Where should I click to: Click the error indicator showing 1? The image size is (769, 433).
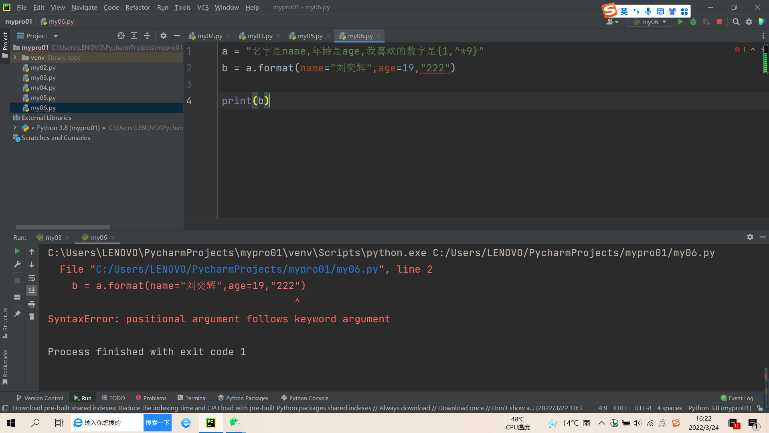pos(740,50)
